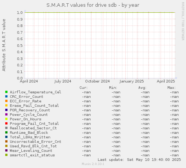Click the Last update timestamp text
Screen dimensions: 186x168
(x=139, y=160)
